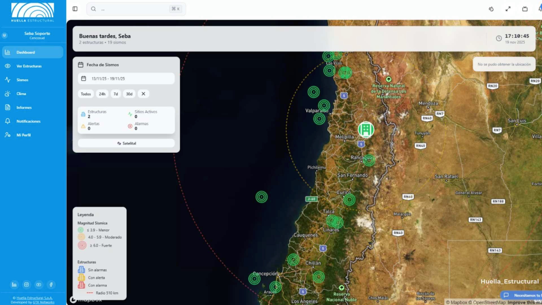Click the red ≥ 6.0 Fuerte legend swatch
This screenshot has width=542, height=305.
coord(82,245)
